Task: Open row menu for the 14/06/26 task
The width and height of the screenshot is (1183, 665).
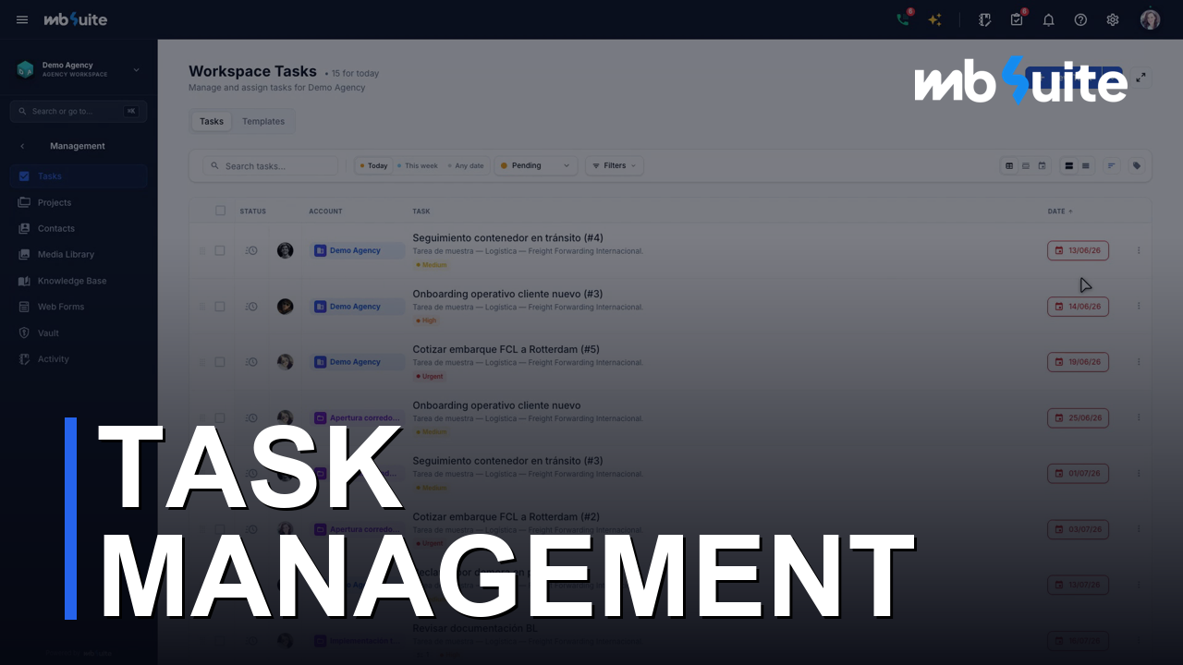Action: click(1139, 307)
